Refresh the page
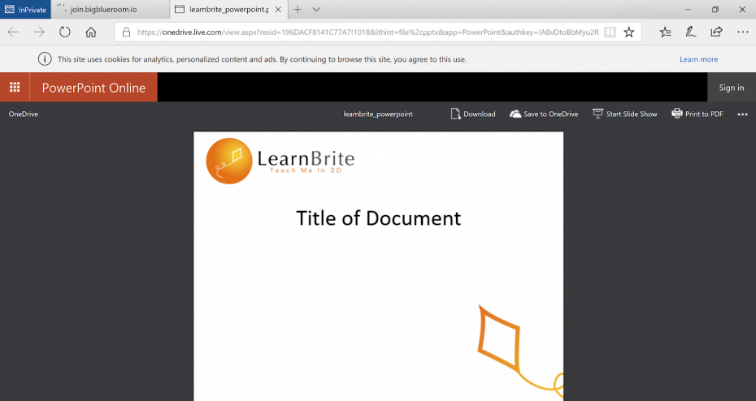The image size is (756, 401). point(64,32)
